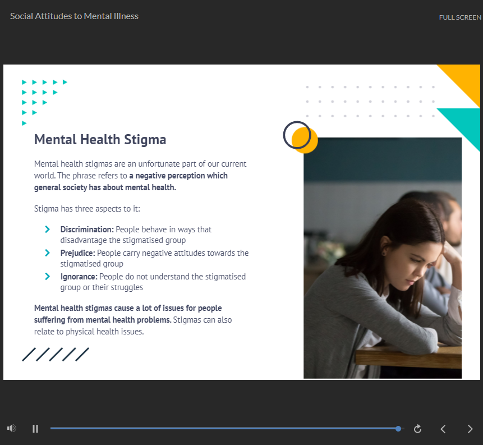The width and height of the screenshot is (483, 445).
Task: Click the 'Social Attitudes to Mental Illness' title
Action: [74, 16]
